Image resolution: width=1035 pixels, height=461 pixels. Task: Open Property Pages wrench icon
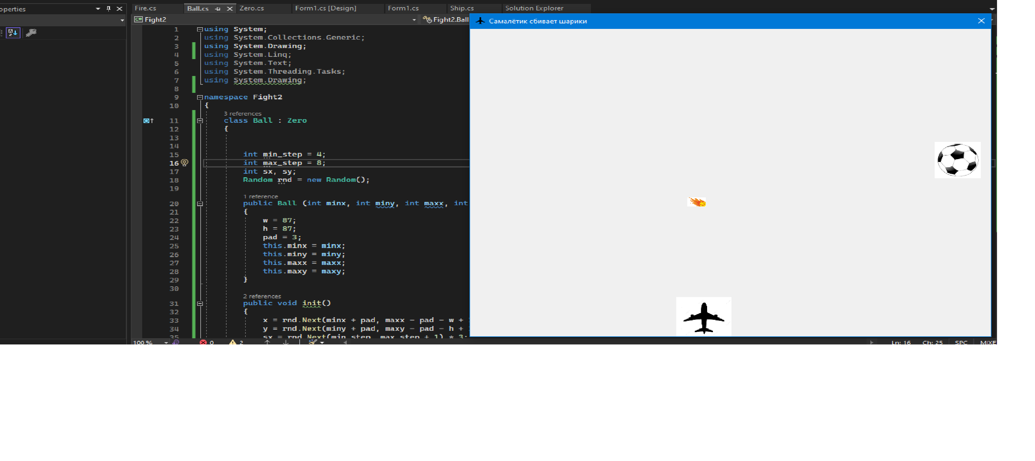point(31,33)
